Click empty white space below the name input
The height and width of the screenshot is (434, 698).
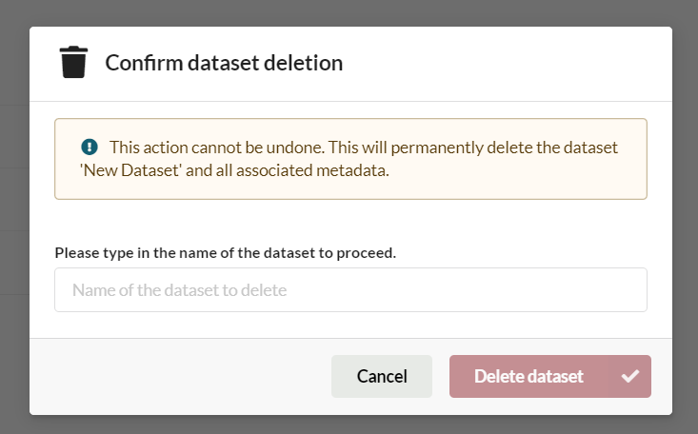(350, 325)
